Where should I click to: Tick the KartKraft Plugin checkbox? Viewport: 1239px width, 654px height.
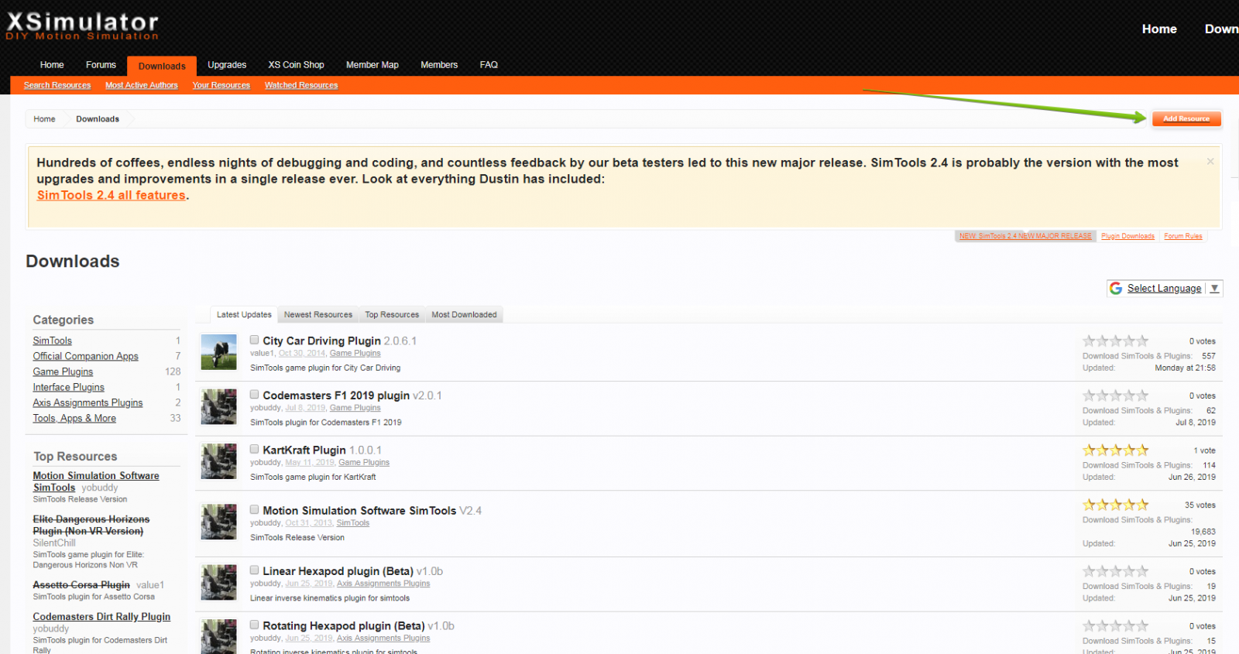(254, 449)
